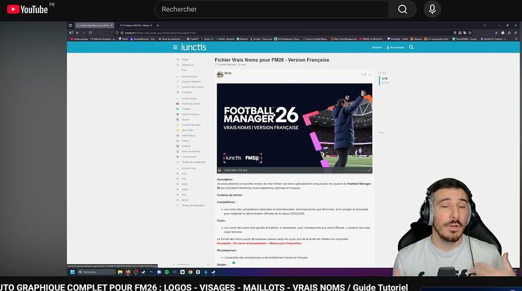Click the iunctis forum search icon
Screen dimensions: 522x291
[x=411, y=47]
